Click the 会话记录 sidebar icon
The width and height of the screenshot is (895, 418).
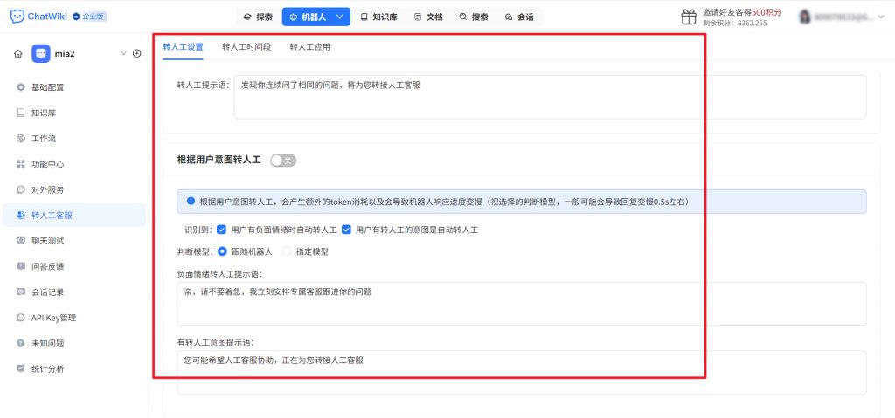[21, 292]
